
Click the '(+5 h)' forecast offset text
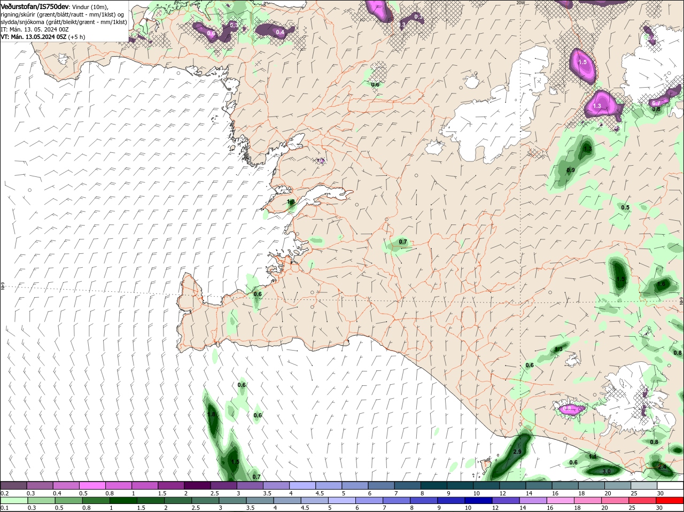point(76,37)
